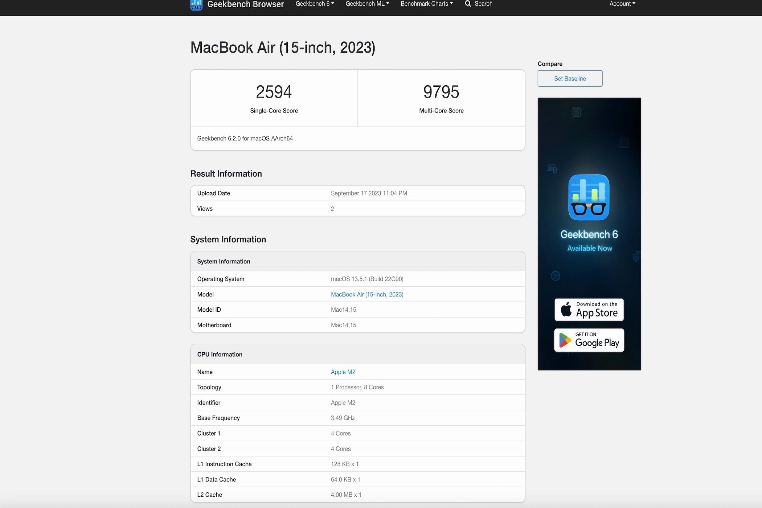Click the Get it on Google Play badge
The width and height of the screenshot is (762, 508).
[589, 340]
